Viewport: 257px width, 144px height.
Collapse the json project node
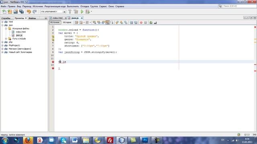tap(2, 25)
